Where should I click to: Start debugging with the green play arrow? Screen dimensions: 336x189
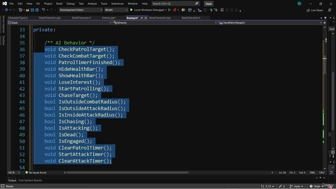click(x=131, y=10)
